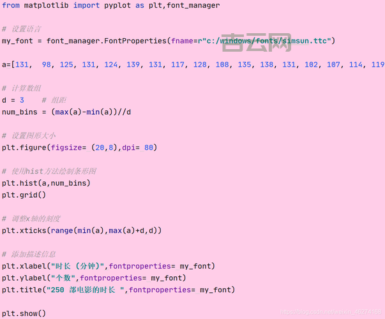Click the '# 添加描述信息' comment
This screenshot has width=385, height=319.
click(x=29, y=254)
